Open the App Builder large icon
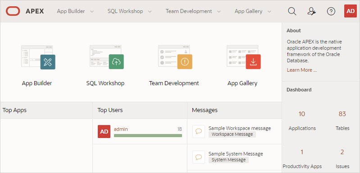 coord(38,57)
